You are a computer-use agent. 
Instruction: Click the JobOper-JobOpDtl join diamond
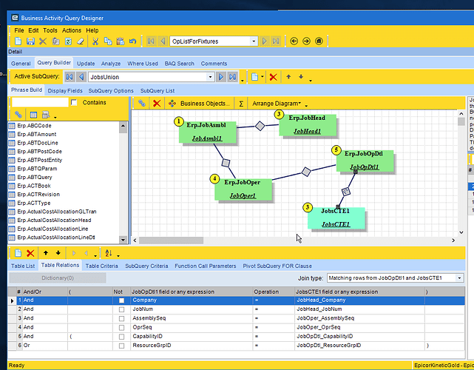point(306,172)
